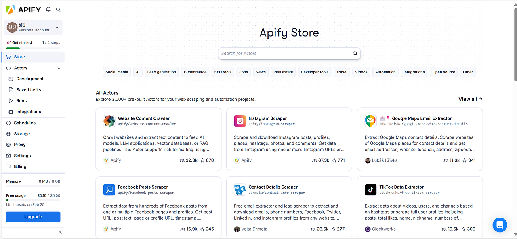517x239 pixels.
Task: Click the Schedules clock icon
Action: 9,123
